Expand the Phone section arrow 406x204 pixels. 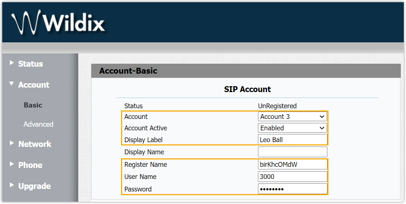click(12, 164)
